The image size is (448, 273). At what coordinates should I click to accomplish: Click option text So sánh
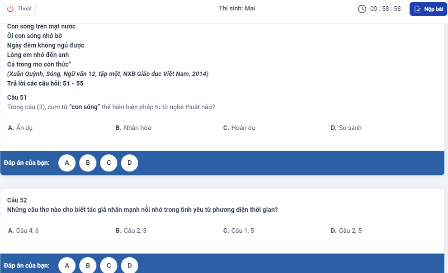tap(350, 128)
